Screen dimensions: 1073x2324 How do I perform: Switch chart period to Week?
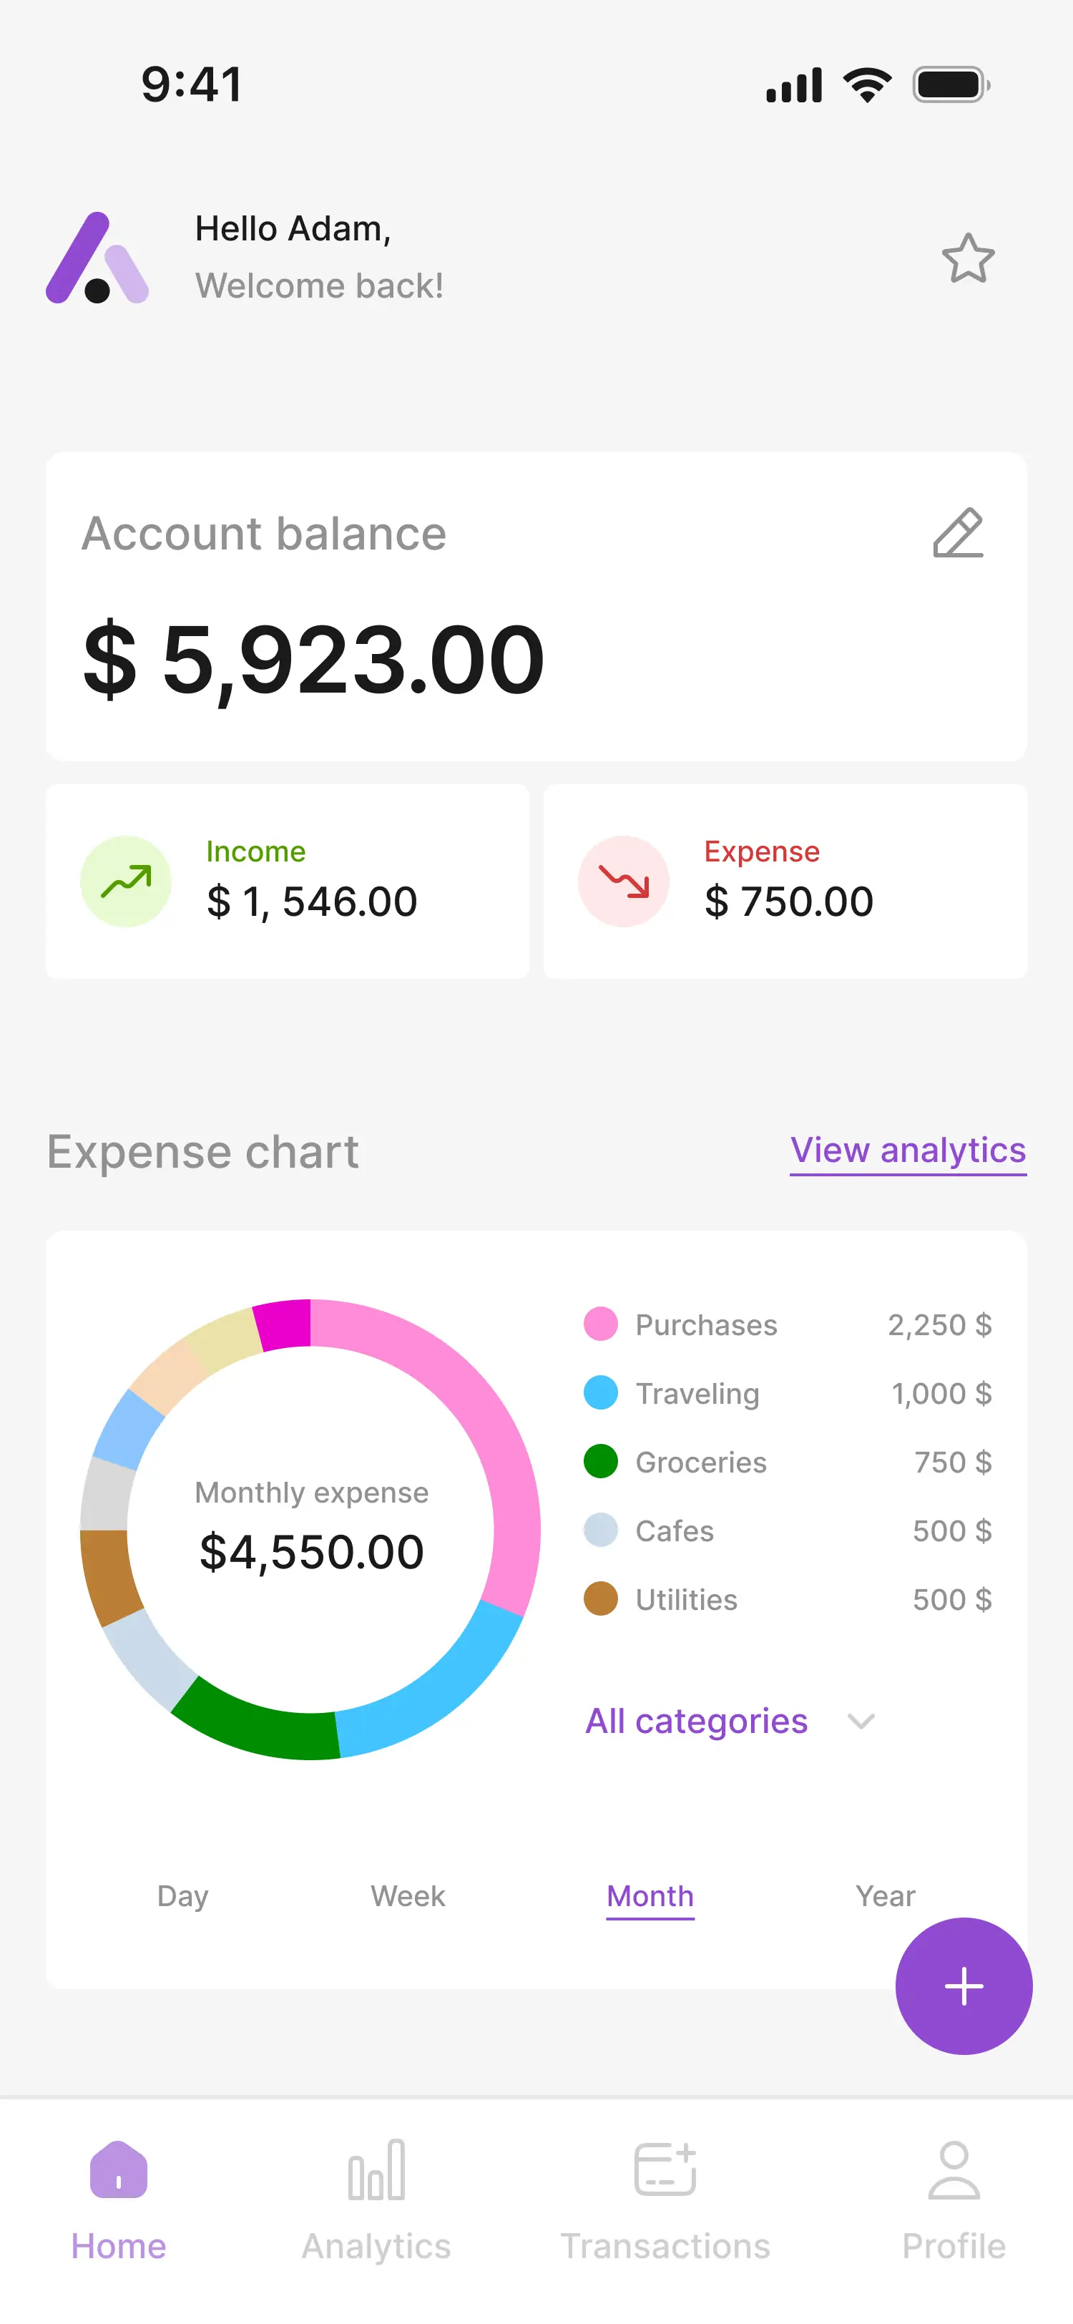tap(408, 1895)
